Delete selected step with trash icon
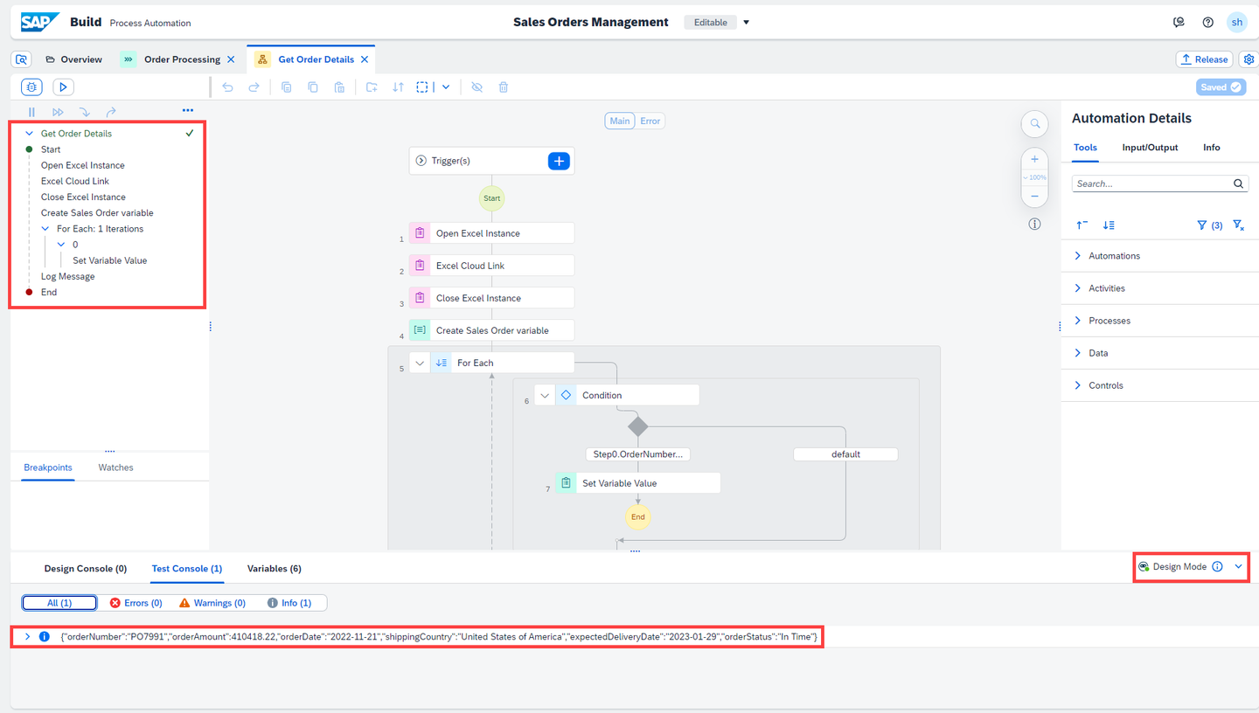The image size is (1259, 713). pos(504,87)
